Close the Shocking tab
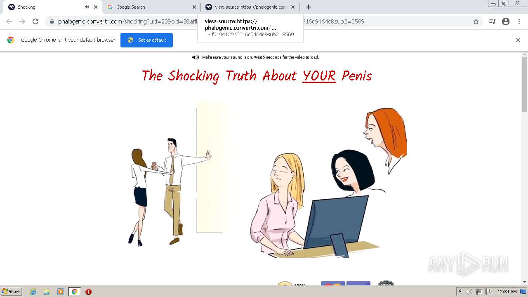The width and height of the screenshot is (528, 297). pyautogui.click(x=96, y=7)
